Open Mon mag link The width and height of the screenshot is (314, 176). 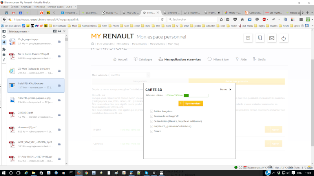point(173,44)
